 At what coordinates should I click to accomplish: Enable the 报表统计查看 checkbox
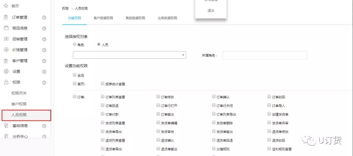click(103, 84)
